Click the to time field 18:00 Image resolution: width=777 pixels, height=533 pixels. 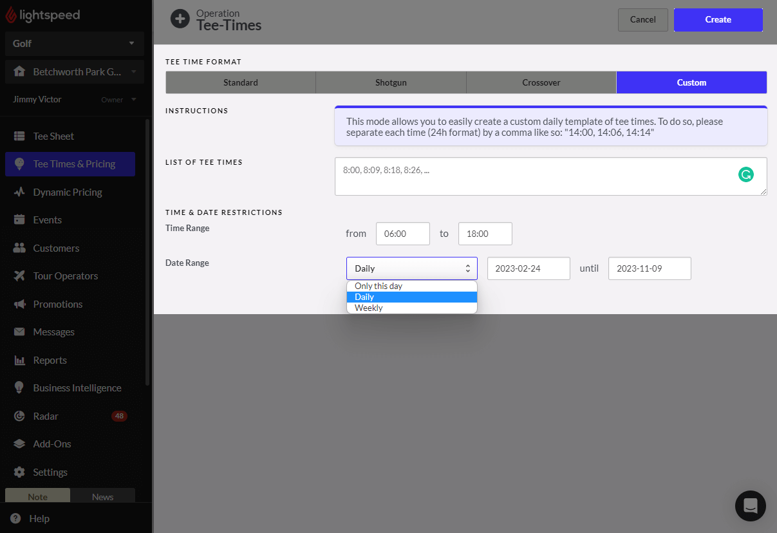click(x=485, y=234)
